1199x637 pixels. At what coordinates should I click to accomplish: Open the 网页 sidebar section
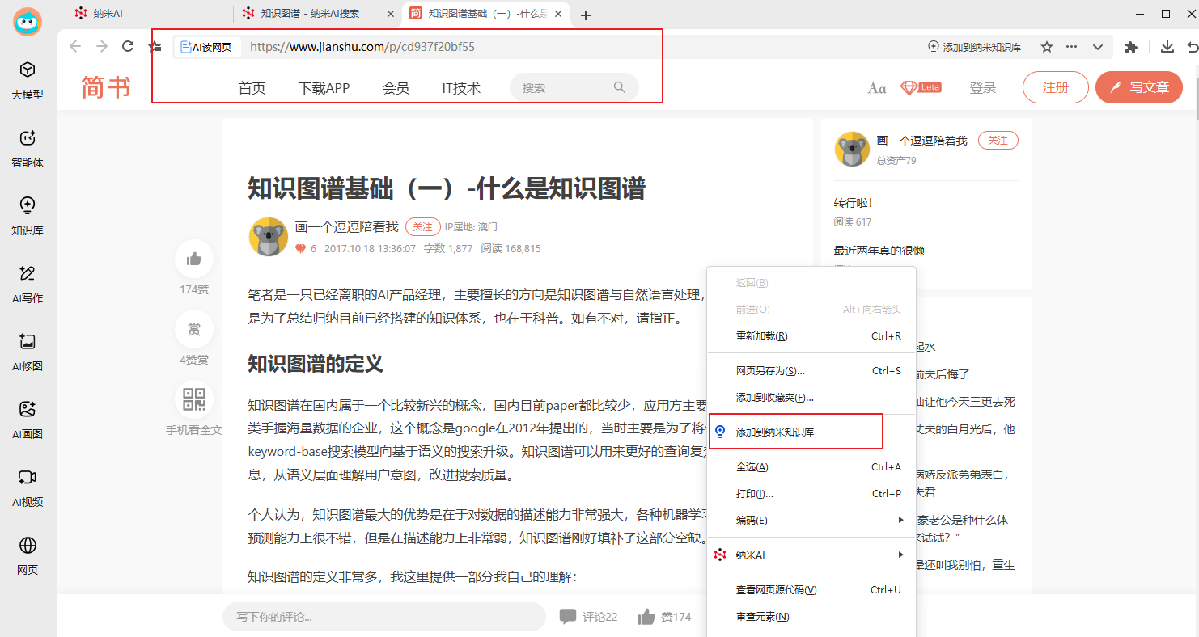[28, 556]
